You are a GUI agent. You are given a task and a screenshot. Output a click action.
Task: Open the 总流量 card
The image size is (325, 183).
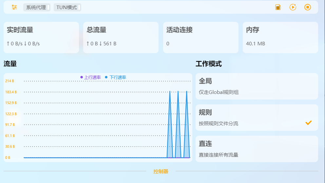(x=121, y=38)
